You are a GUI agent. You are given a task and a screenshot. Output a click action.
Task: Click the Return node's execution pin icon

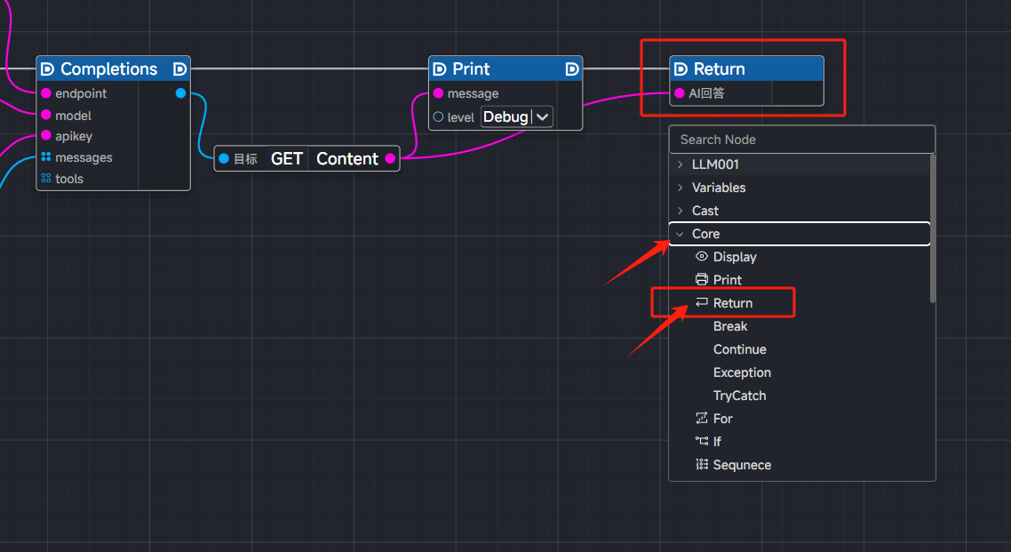pyautogui.click(x=681, y=69)
